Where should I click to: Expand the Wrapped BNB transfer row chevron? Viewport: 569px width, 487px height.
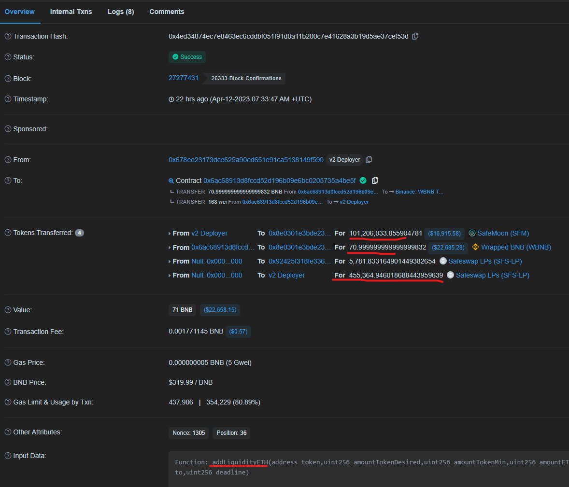tap(169, 247)
